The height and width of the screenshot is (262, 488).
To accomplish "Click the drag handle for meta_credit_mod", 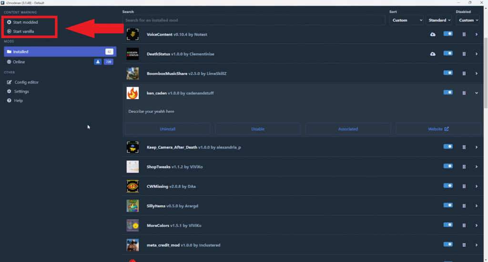I will click(x=464, y=245).
